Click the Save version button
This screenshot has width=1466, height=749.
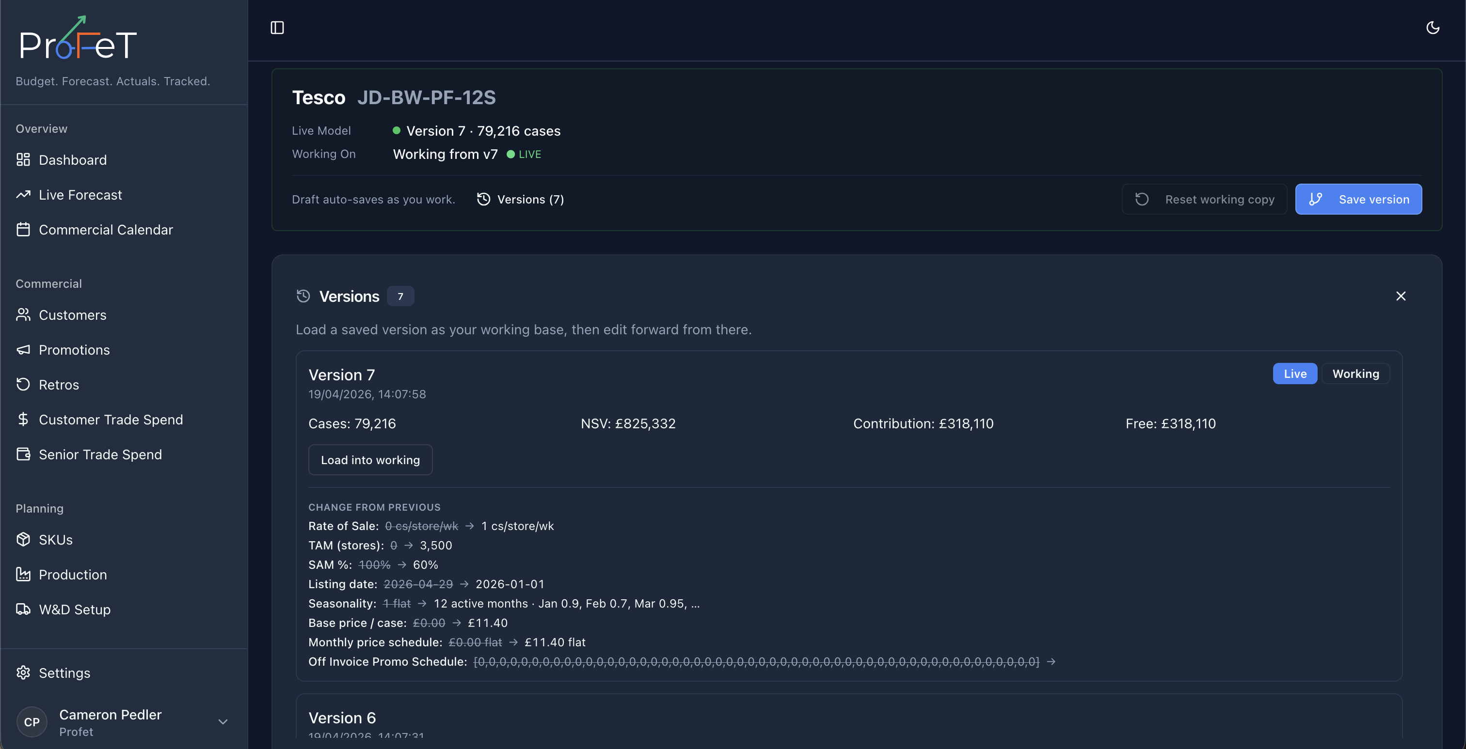[x=1358, y=199]
